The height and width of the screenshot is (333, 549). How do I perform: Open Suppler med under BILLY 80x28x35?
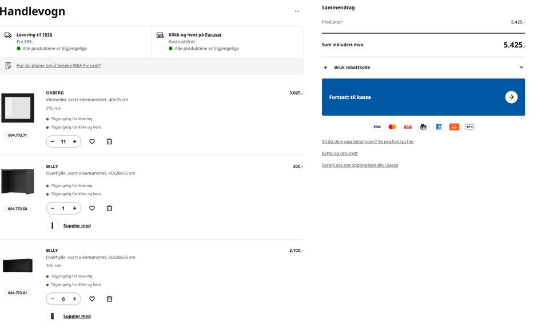(x=77, y=316)
